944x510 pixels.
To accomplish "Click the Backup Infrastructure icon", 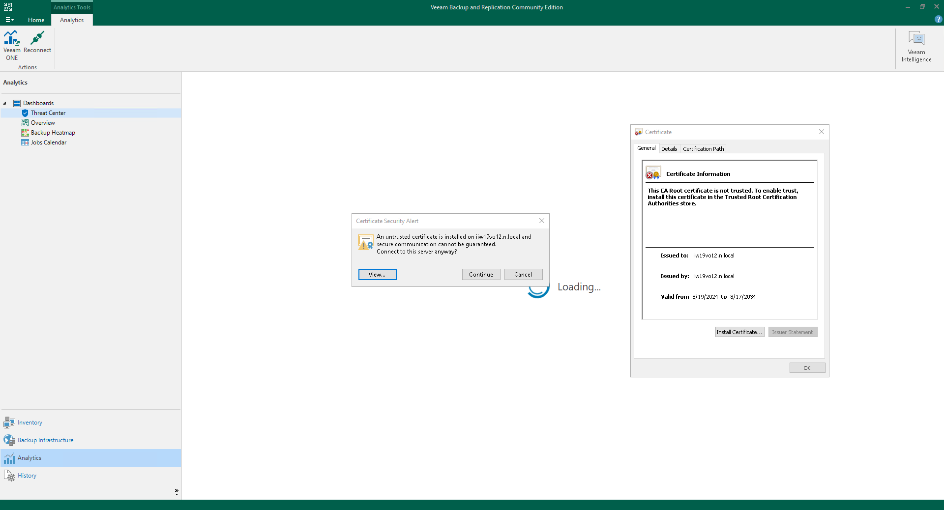I will 9,440.
